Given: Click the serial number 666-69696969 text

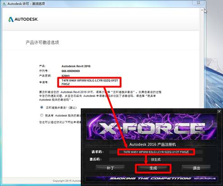Looking at the screenshot, I should click(x=70, y=71).
